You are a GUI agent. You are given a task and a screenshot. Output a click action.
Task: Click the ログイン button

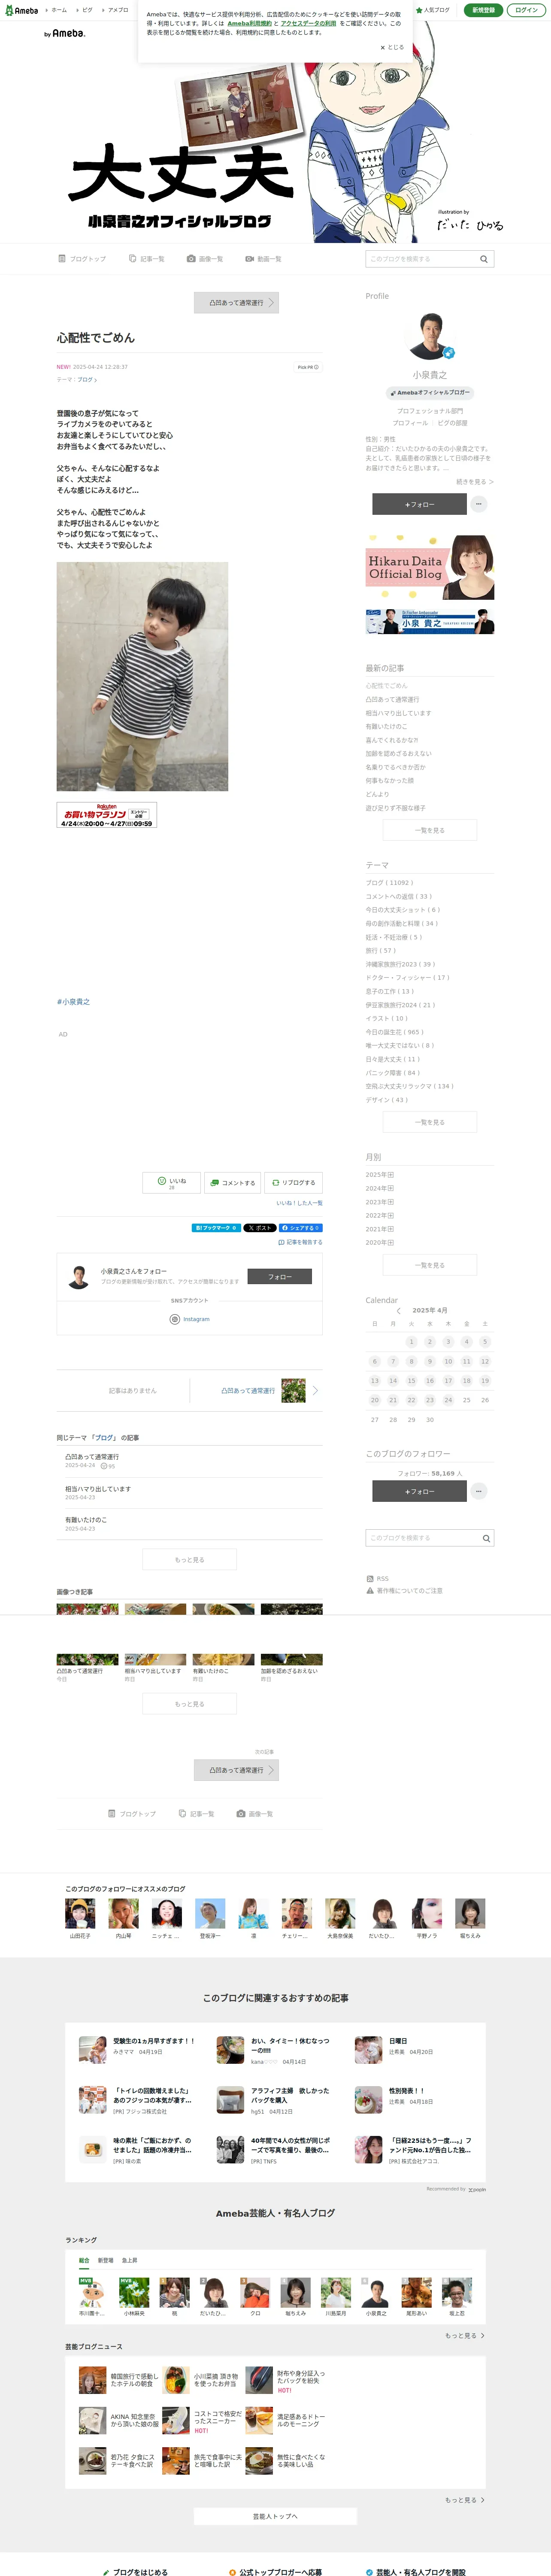click(526, 10)
